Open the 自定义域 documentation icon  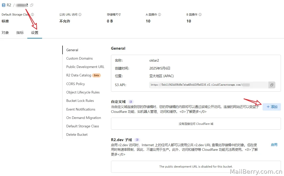[x=131, y=102]
